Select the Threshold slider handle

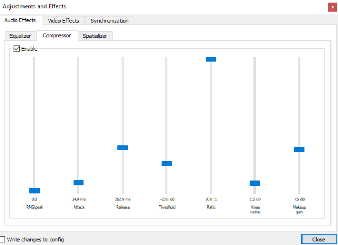coord(166,163)
